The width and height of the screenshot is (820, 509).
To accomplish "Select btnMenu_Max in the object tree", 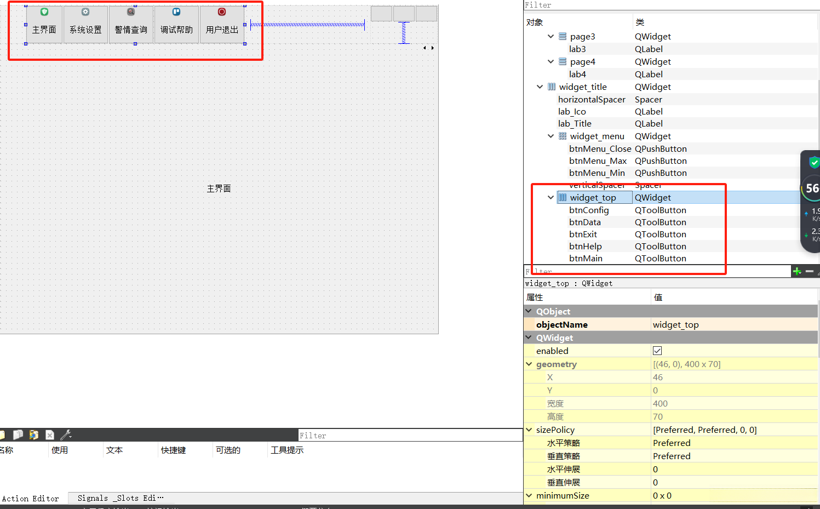I will pos(598,161).
